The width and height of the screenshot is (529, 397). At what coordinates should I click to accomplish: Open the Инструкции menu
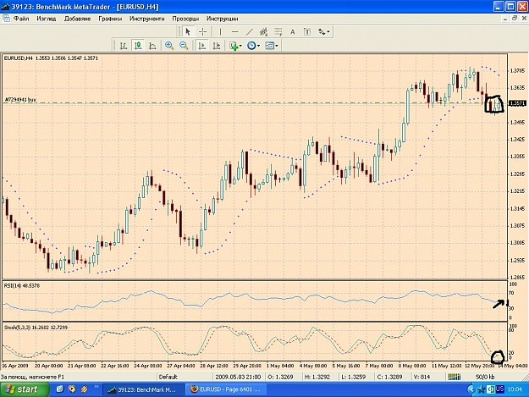point(222,19)
